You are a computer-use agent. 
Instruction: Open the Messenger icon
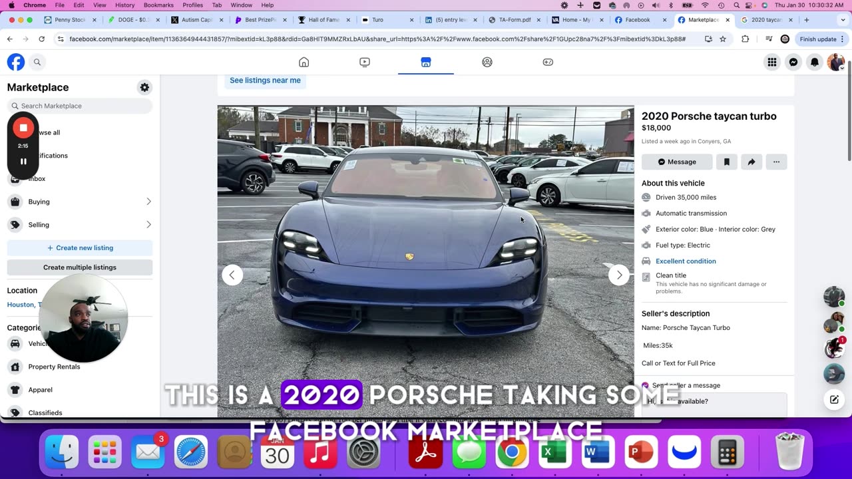click(x=793, y=62)
